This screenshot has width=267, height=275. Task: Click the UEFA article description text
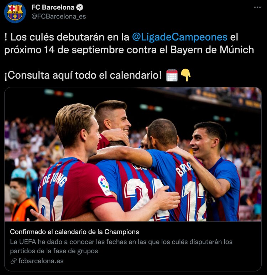click(121, 246)
